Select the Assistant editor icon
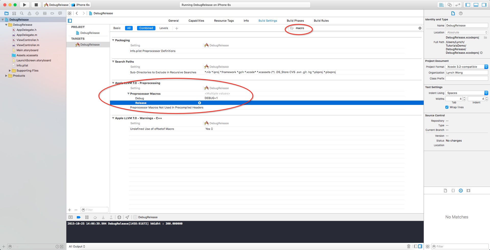490x250 pixels. [x=450, y=5]
